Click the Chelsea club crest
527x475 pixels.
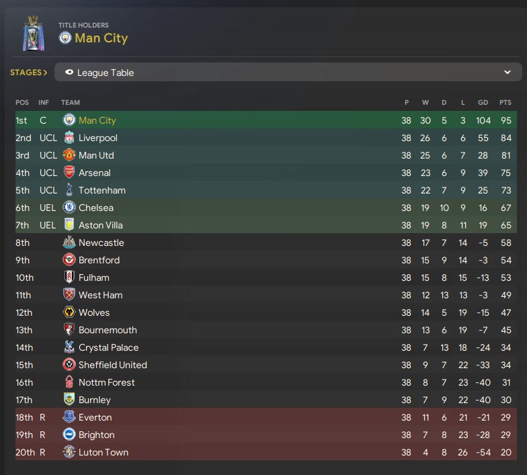tap(69, 208)
